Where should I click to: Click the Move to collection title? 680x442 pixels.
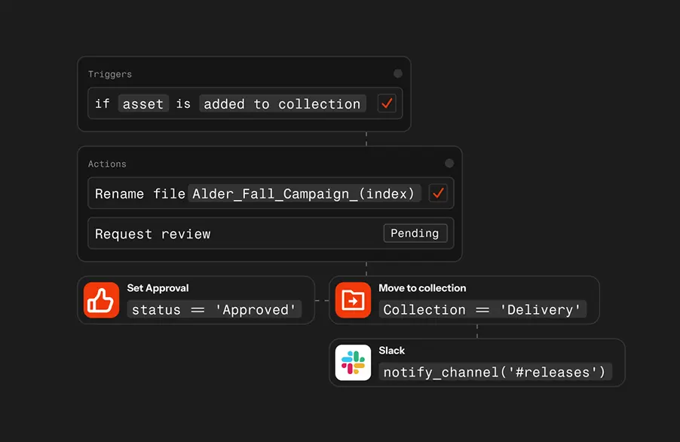[x=422, y=288]
